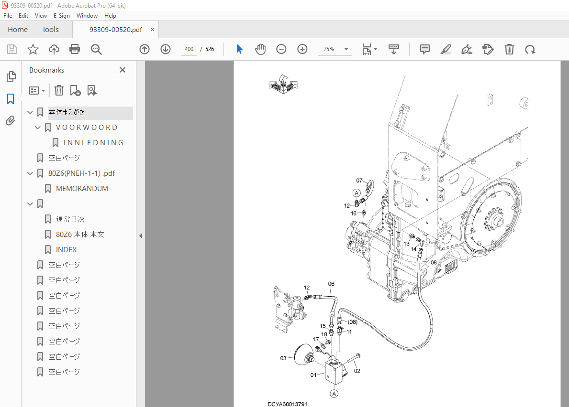Click the read mode scroll icon
The height and width of the screenshot is (407, 569).
point(394,49)
